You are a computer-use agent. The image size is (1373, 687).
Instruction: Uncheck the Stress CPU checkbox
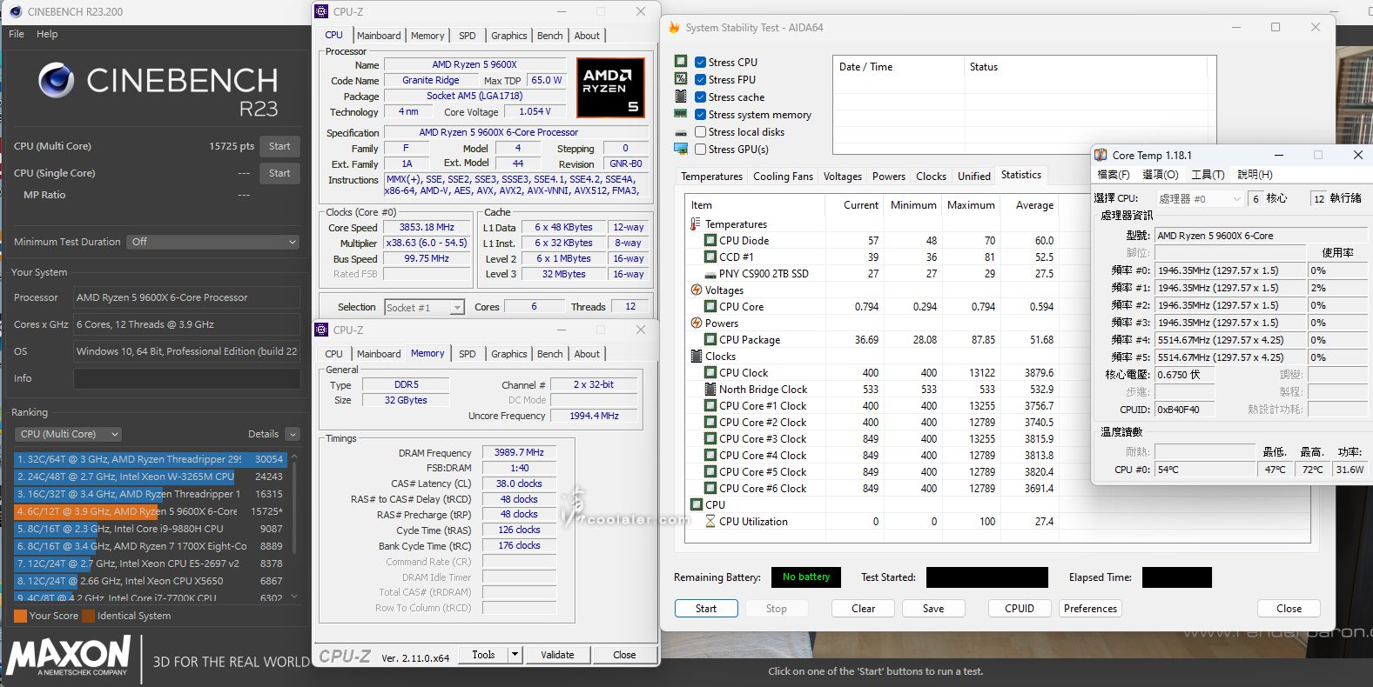700,62
